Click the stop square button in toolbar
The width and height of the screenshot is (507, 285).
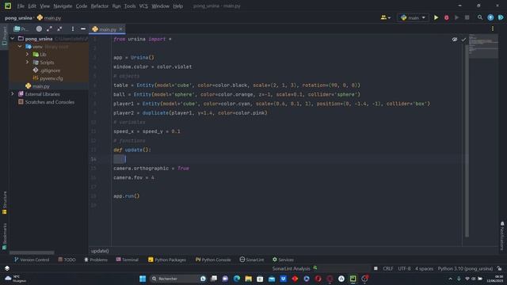point(467,17)
